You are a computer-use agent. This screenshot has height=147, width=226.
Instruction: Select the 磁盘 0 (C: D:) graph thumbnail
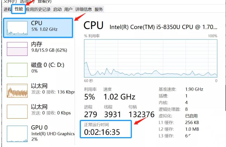[x=17, y=70]
